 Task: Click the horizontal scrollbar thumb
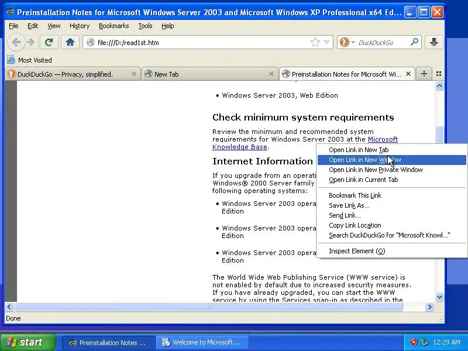(x=208, y=307)
